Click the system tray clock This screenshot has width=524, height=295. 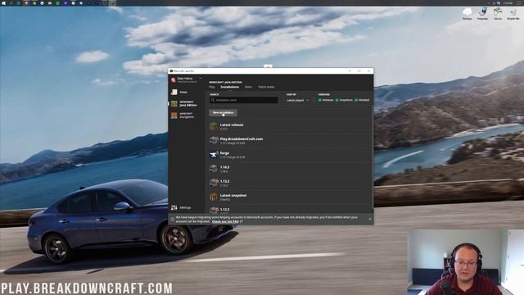508,3
